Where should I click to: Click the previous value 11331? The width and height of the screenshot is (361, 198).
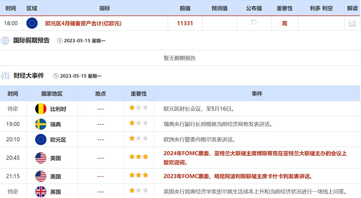click(185, 23)
